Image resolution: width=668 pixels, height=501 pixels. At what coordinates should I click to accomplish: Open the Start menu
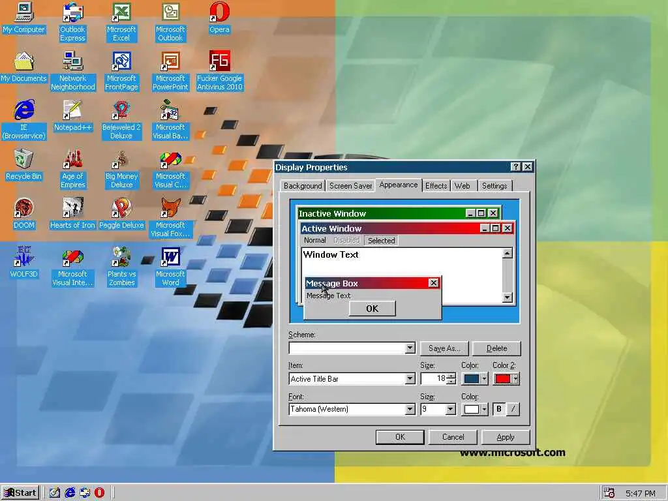[20, 493]
